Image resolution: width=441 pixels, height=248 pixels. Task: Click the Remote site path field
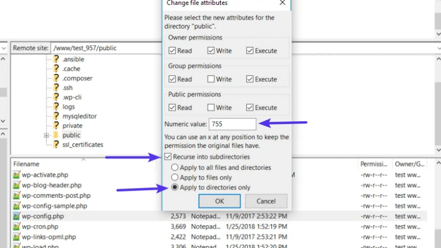[x=107, y=48]
